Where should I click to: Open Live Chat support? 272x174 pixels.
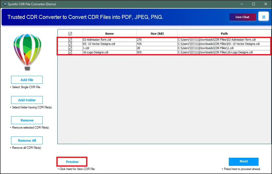pyautogui.click(x=243, y=17)
